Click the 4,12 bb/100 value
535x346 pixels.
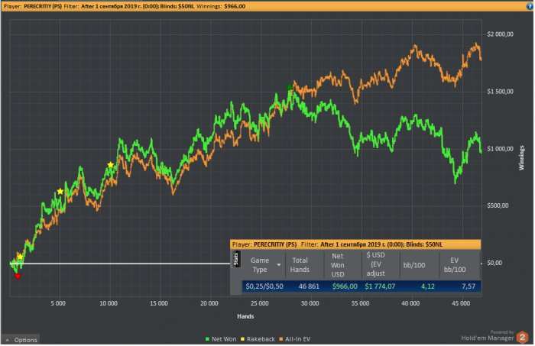point(428,286)
